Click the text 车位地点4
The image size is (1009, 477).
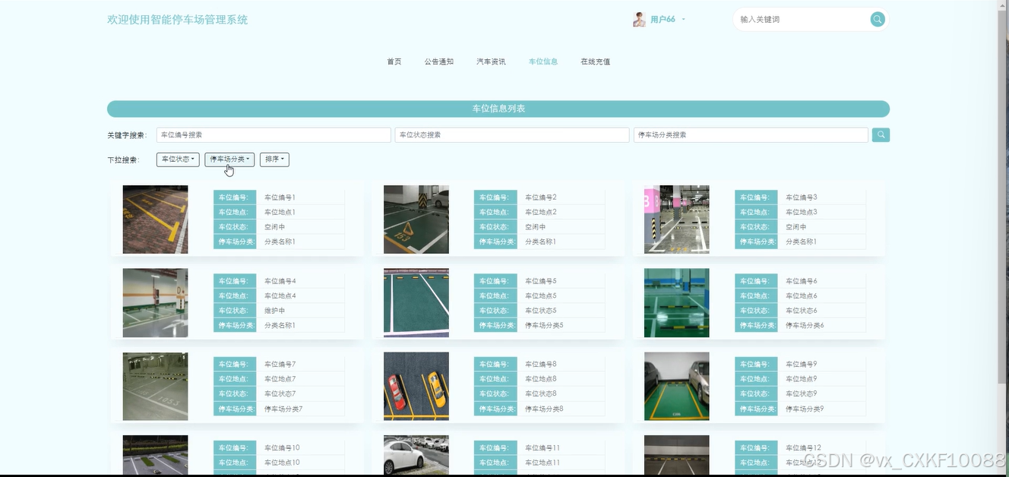(280, 295)
